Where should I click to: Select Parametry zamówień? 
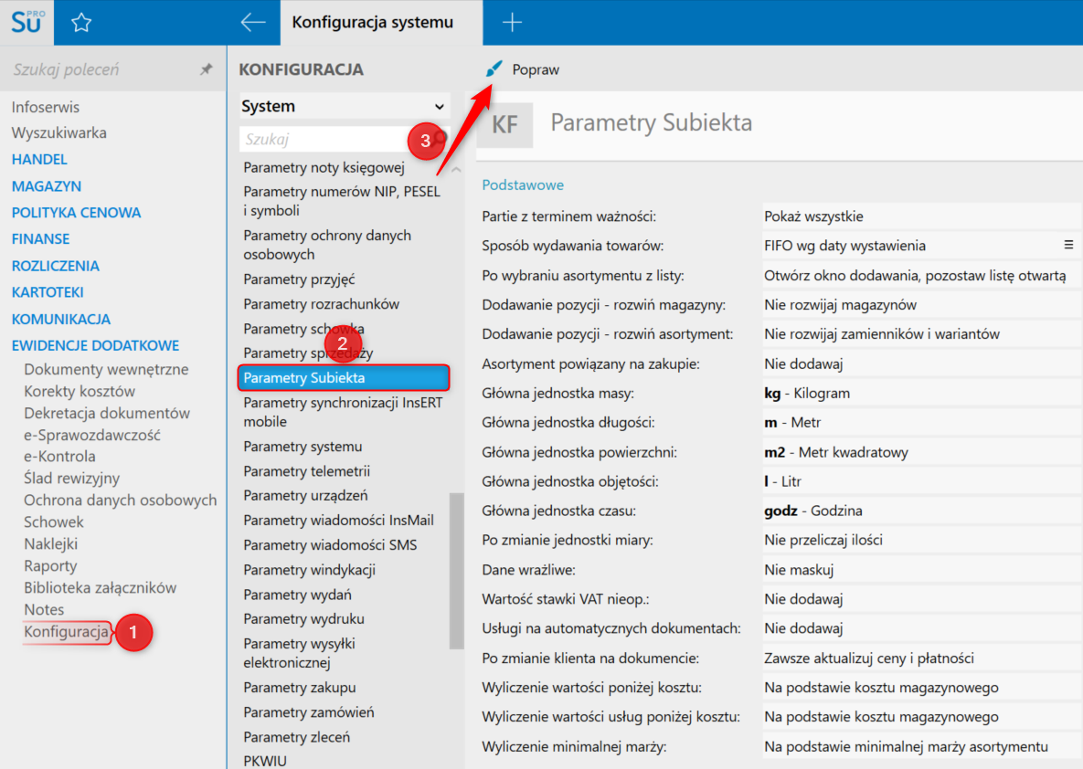(x=309, y=712)
